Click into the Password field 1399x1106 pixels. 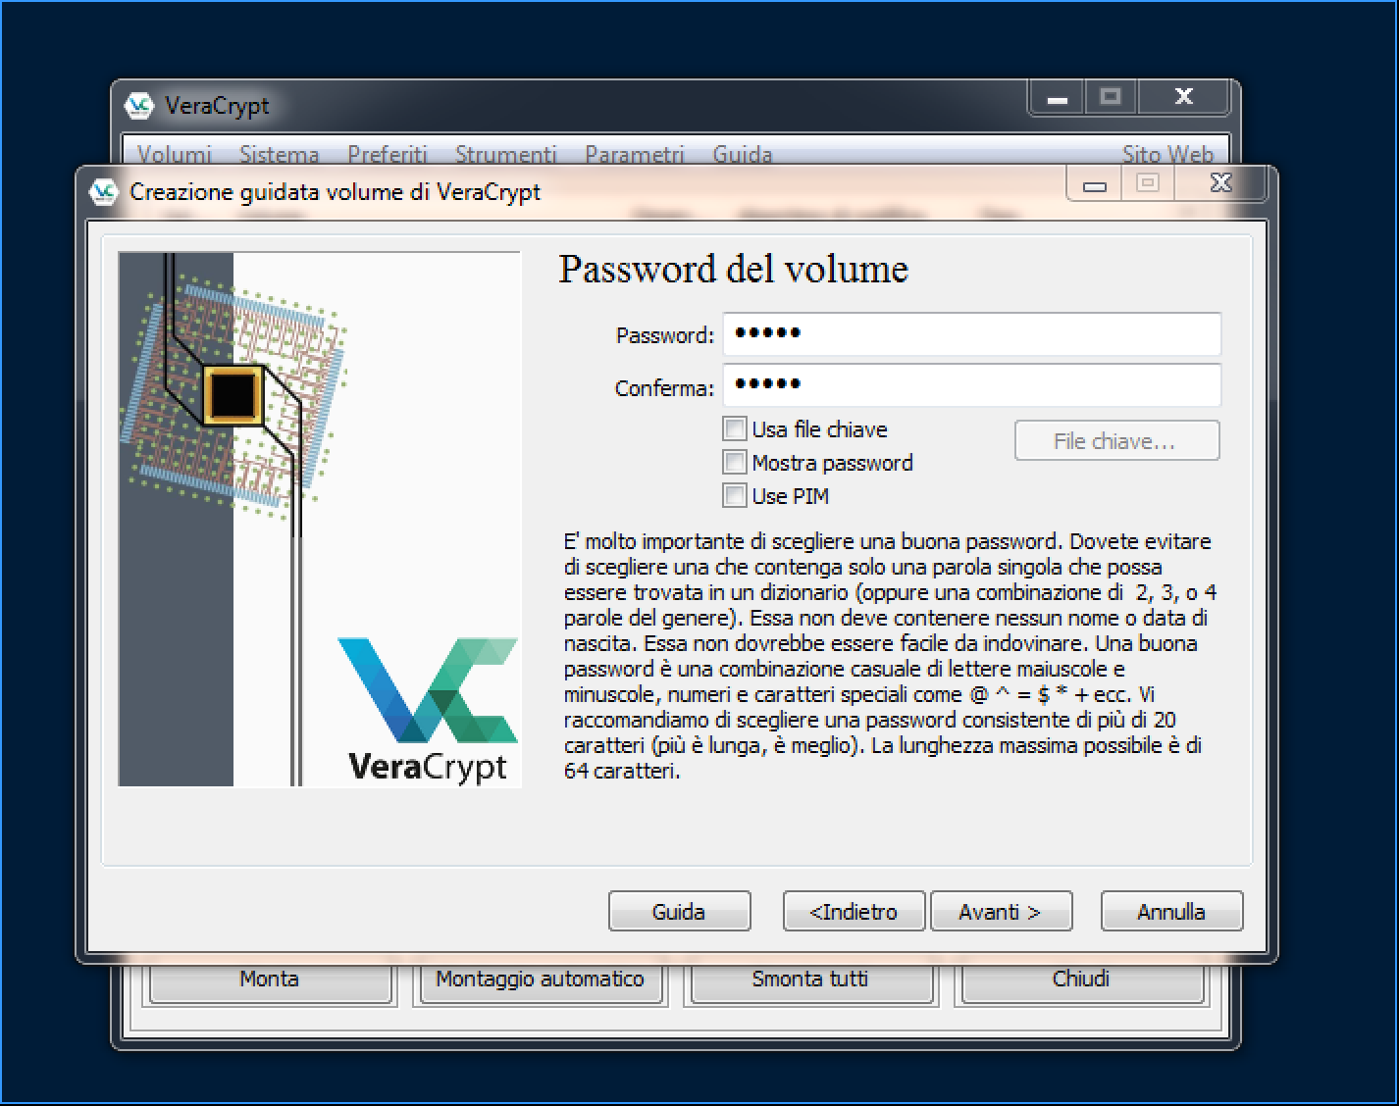click(972, 334)
